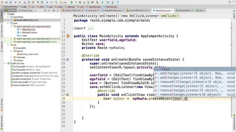
Task: Select activity_main.xml in layout folder
Action: click(x=29, y=54)
